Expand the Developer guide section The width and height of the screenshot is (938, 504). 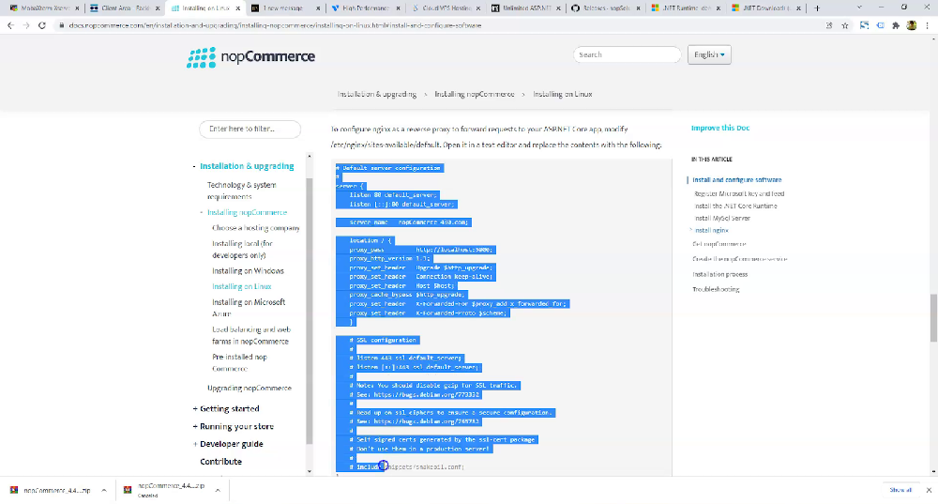pos(231,444)
